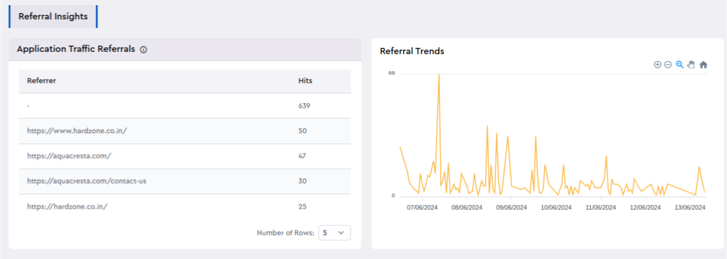The height and width of the screenshot is (259, 727).
Task: Click the 10/06/2024 axis label
Action: tap(556, 208)
